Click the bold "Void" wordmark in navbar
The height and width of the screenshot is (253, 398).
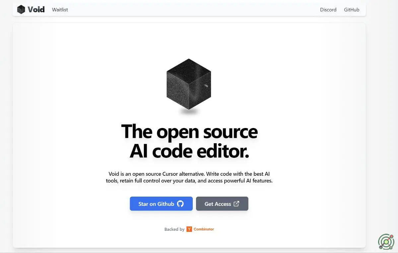click(x=36, y=10)
